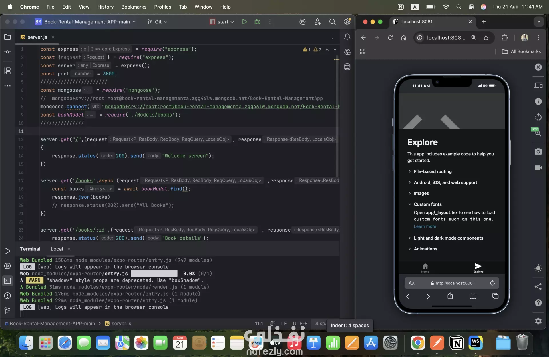Open the Project tool window folder icon
Image resolution: width=549 pixels, height=357 pixels.
coord(8,37)
